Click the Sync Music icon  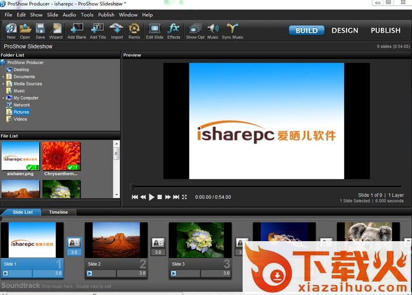point(233,31)
